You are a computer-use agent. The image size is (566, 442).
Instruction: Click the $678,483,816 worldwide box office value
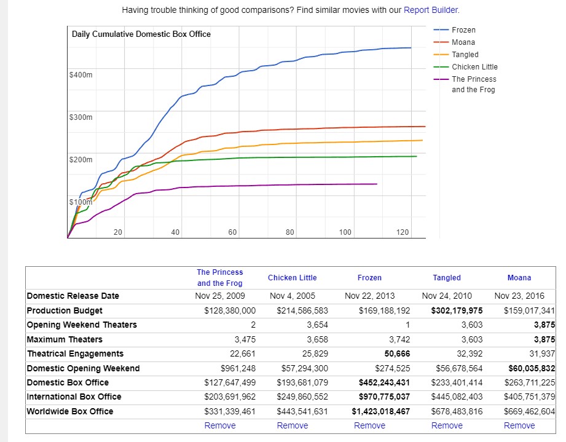click(x=457, y=411)
